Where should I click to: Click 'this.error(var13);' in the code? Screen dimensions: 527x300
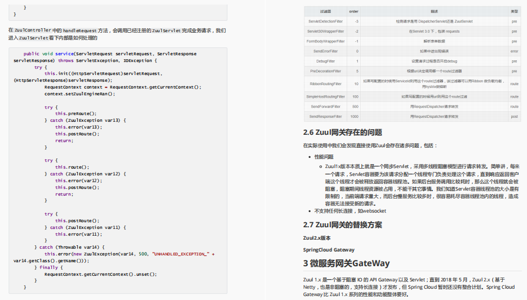pos(79,127)
